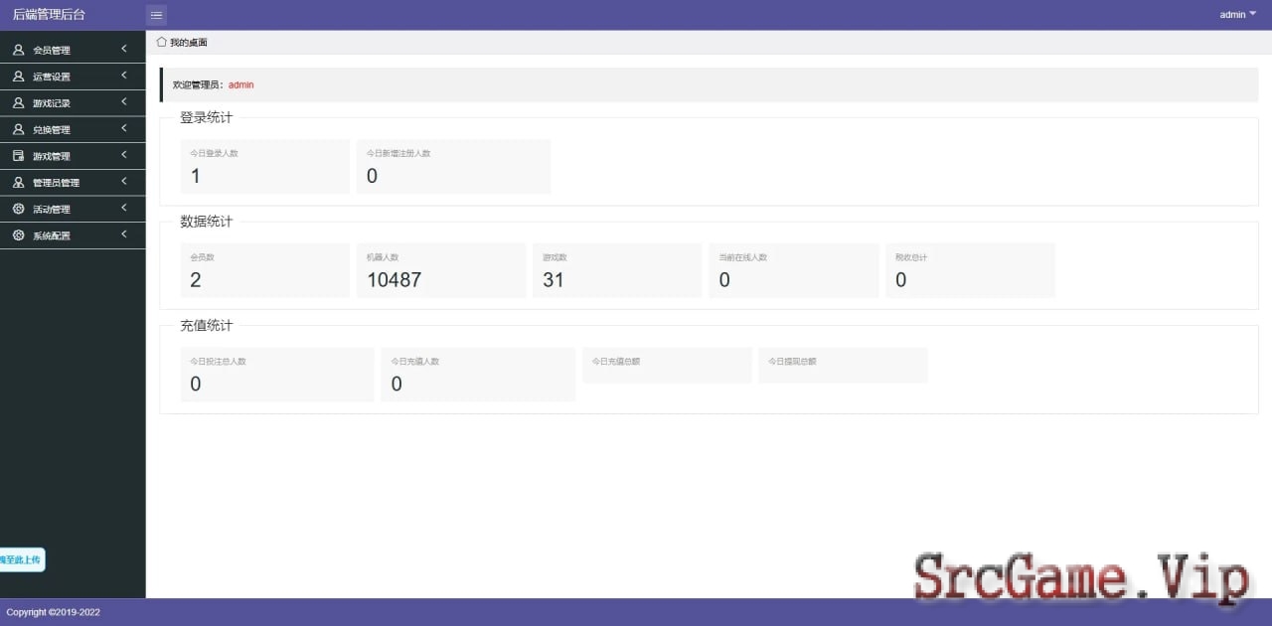Click the 数据统计 section heading
This screenshot has height=626, width=1272.
(206, 221)
